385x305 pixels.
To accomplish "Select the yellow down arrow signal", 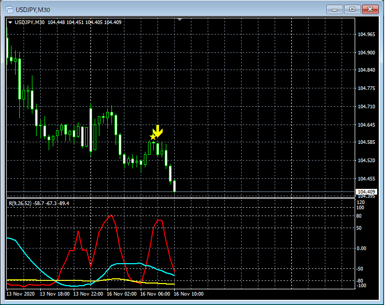I will pyautogui.click(x=158, y=131).
